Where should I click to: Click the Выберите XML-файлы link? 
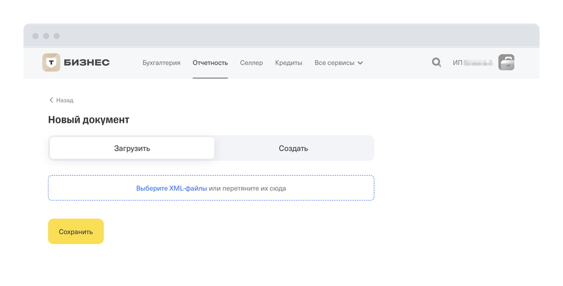(171, 188)
